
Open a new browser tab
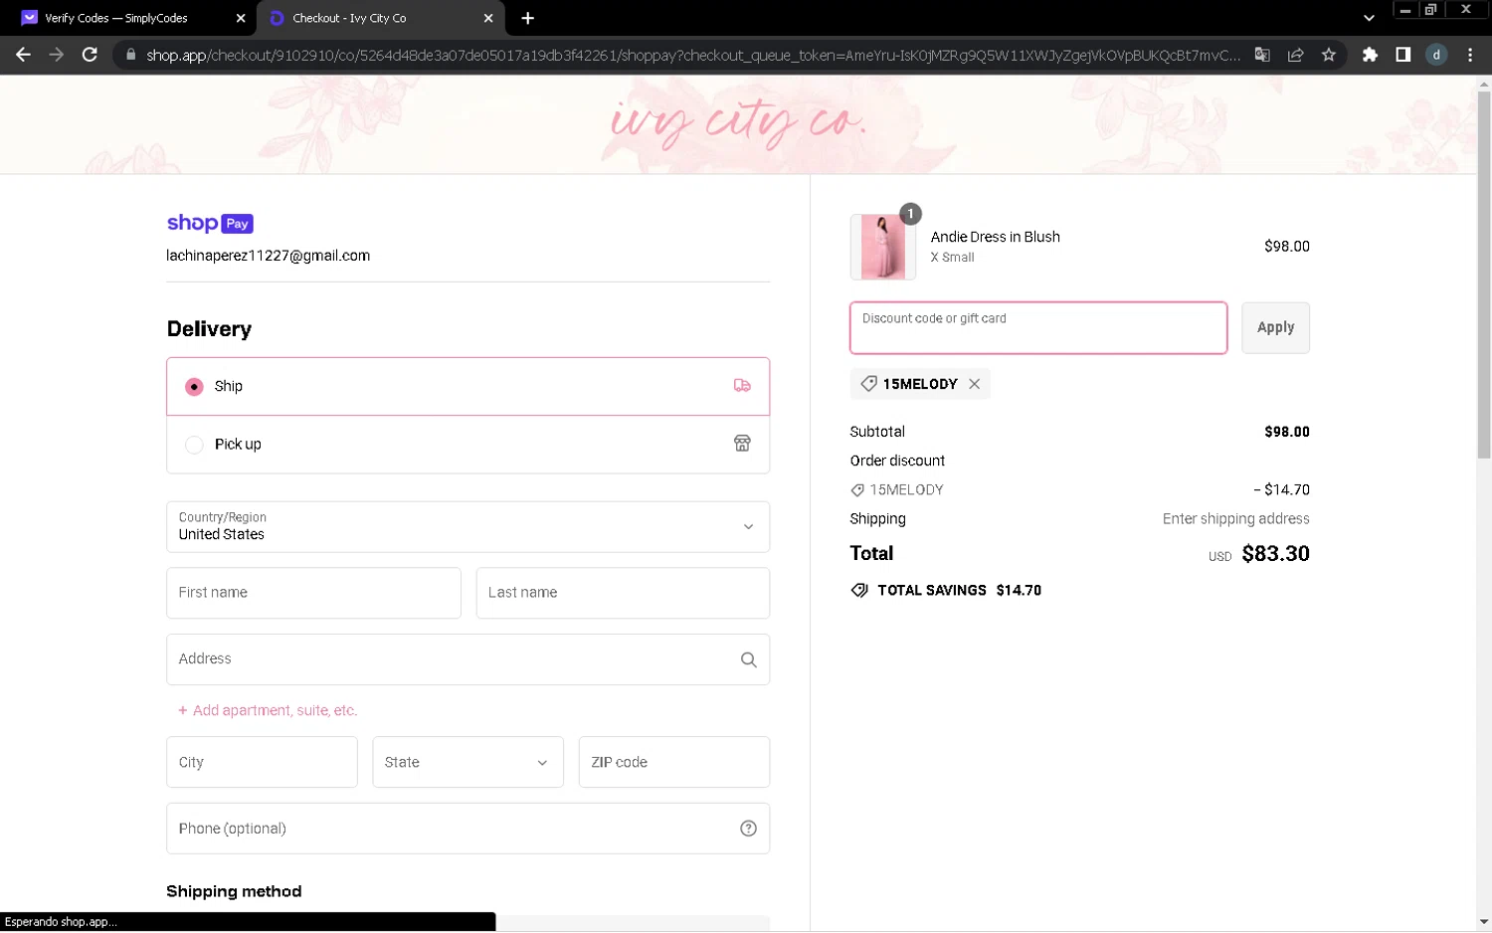(x=527, y=18)
